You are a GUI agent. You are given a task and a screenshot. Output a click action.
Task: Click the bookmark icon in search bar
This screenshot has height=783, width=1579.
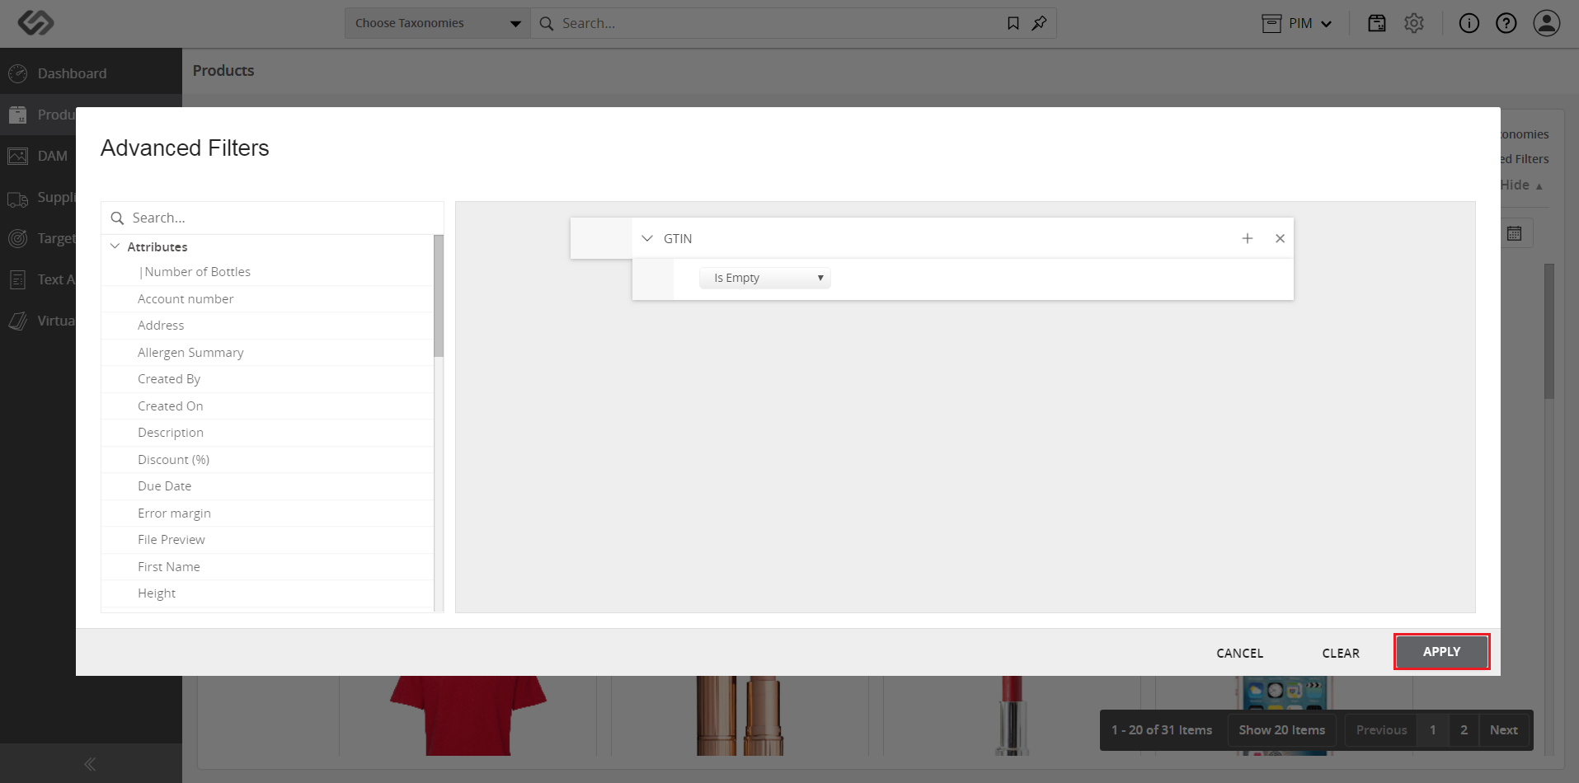click(x=1013, y=23)
